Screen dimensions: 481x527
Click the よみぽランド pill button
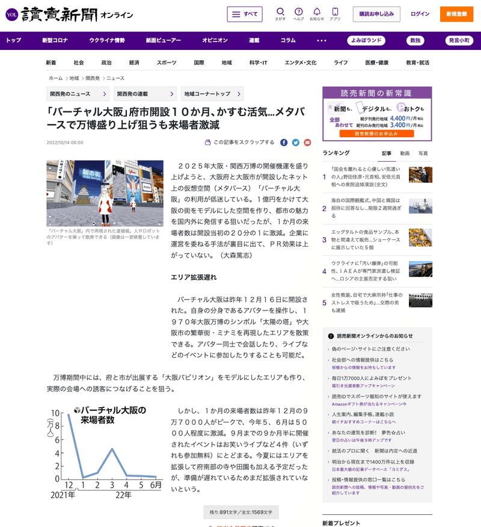pyautogui.click(x=366, y=40)
